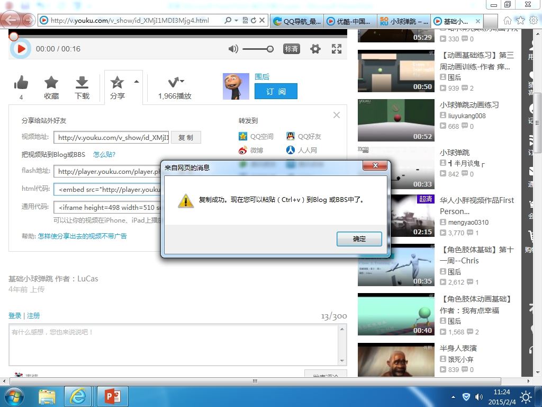
Task: Like the video with thumbs-up icon
Action: (x=21, y=83)
